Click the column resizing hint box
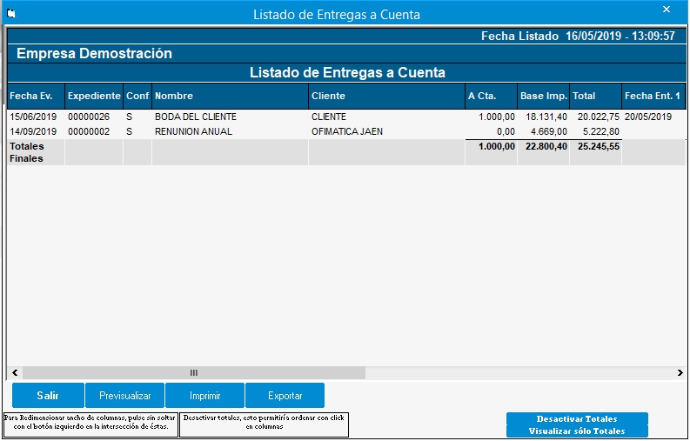 [90, 424]
